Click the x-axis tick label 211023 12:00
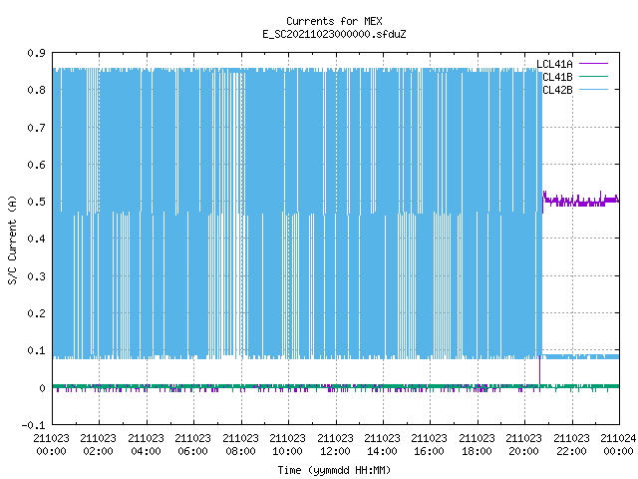Image resolution: width=638 pixels, height=479 pixels. pos(335,445)
